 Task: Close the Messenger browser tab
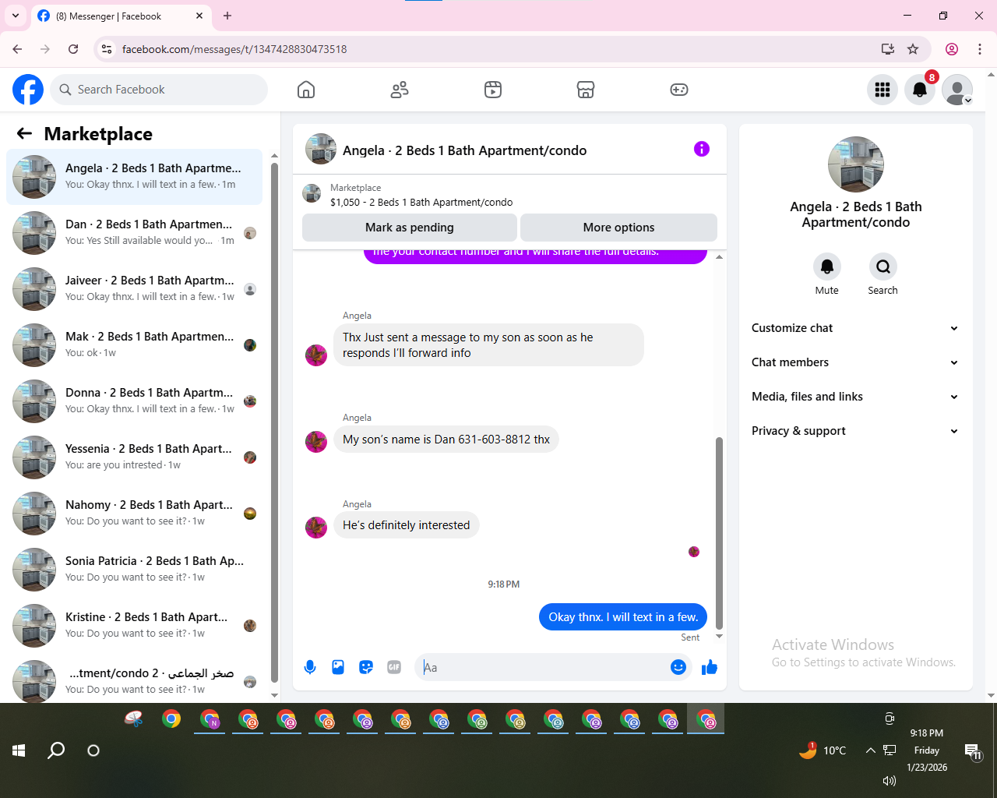199,16
